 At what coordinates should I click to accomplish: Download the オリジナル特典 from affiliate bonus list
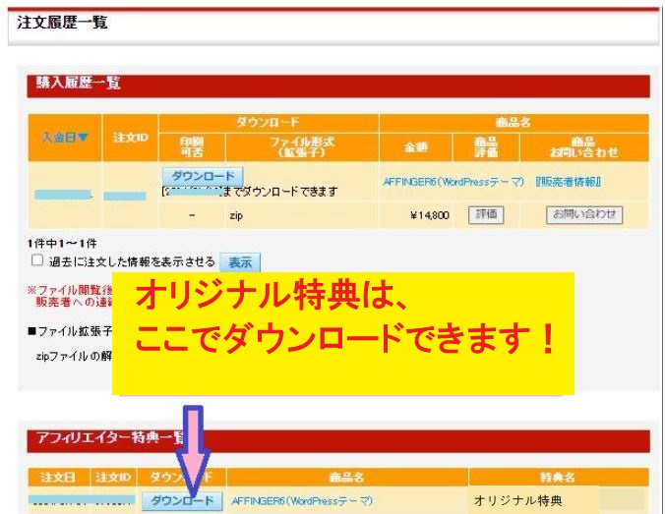(181, 501)
